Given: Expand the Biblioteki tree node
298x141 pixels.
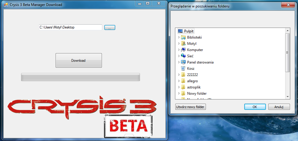Looking at the screenshot, I should pyautogui.click(x=179, y=37).
